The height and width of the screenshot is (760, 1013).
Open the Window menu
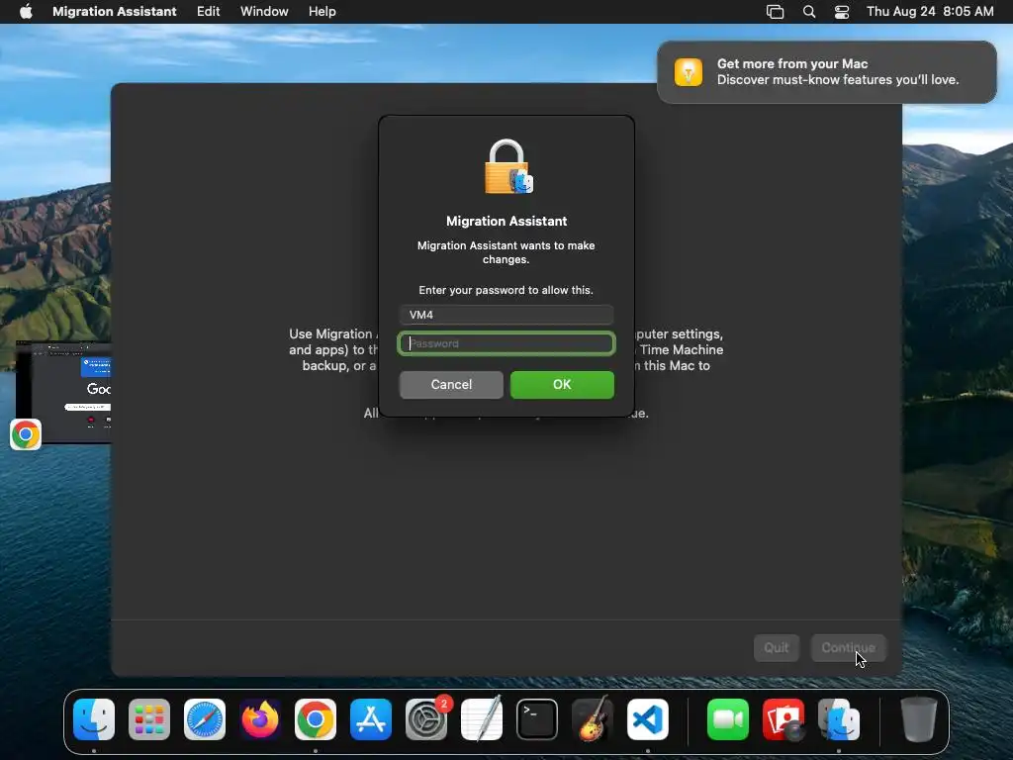click(264, 11)
